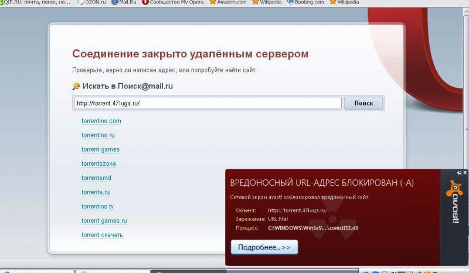Image resolution: width=469 pixels, height=273 pixels.
Task: Open the OZON.ru bookmark
Action: coord(94,2)
